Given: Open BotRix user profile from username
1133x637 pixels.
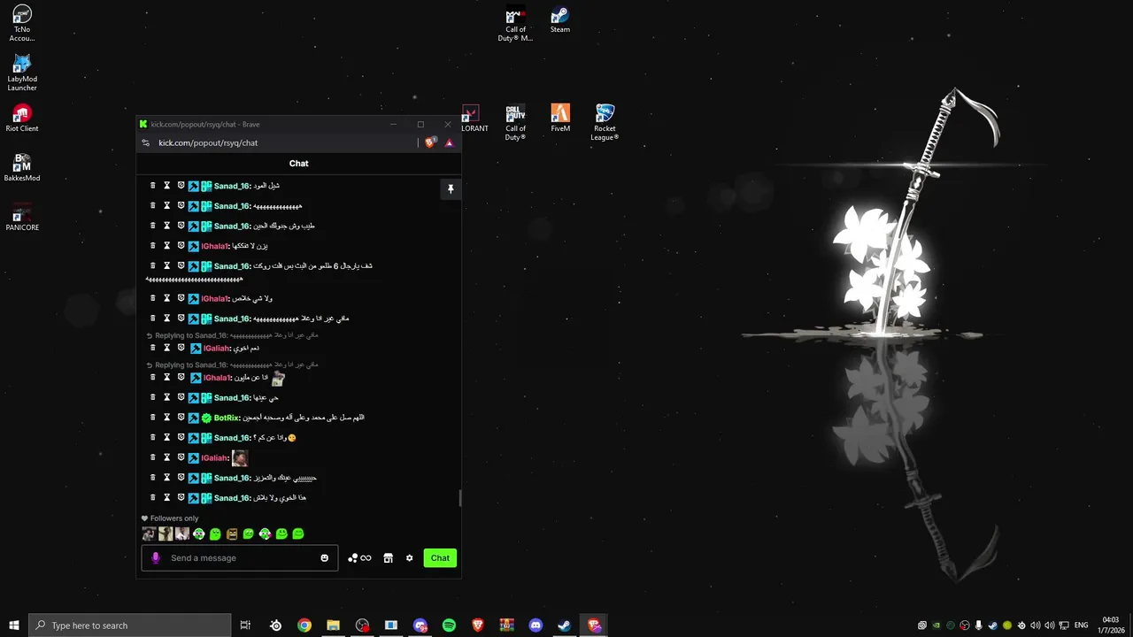Looking at the screenshot, I should (227, 418).
